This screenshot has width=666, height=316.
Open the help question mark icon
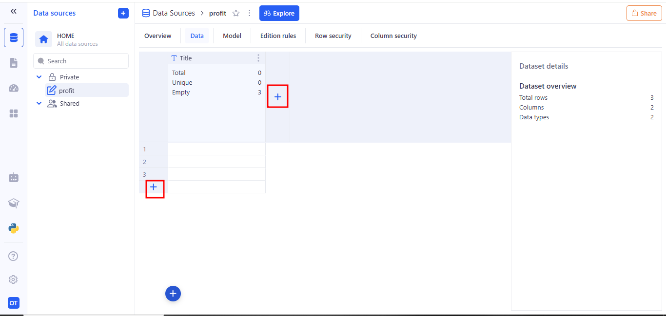click(14, 256)
